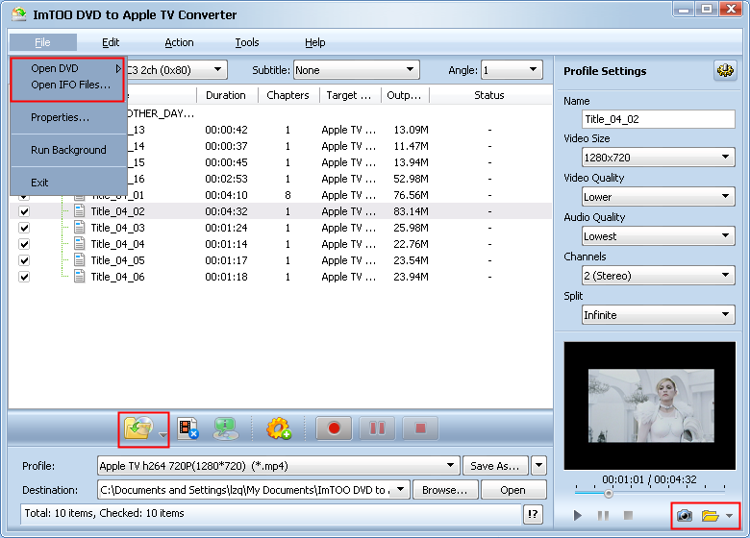
Task: Sort by the Chapters column header
Action: click(288, 95)
